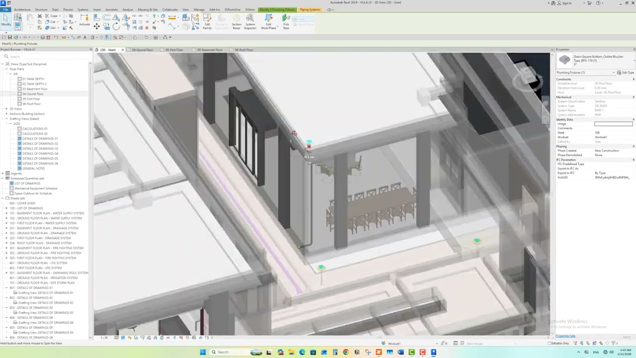Click the Activate controls button
636x358 pixels.
[84, 20]
